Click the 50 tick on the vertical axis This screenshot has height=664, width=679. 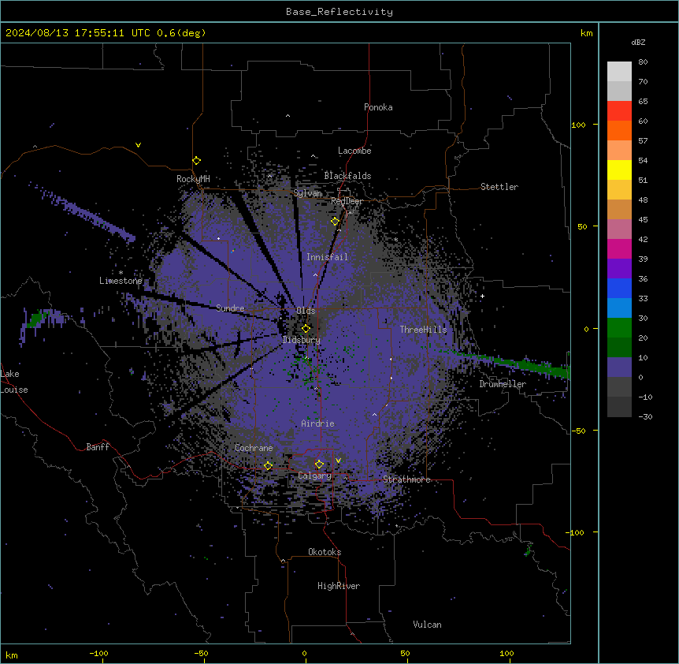point(582,226)
